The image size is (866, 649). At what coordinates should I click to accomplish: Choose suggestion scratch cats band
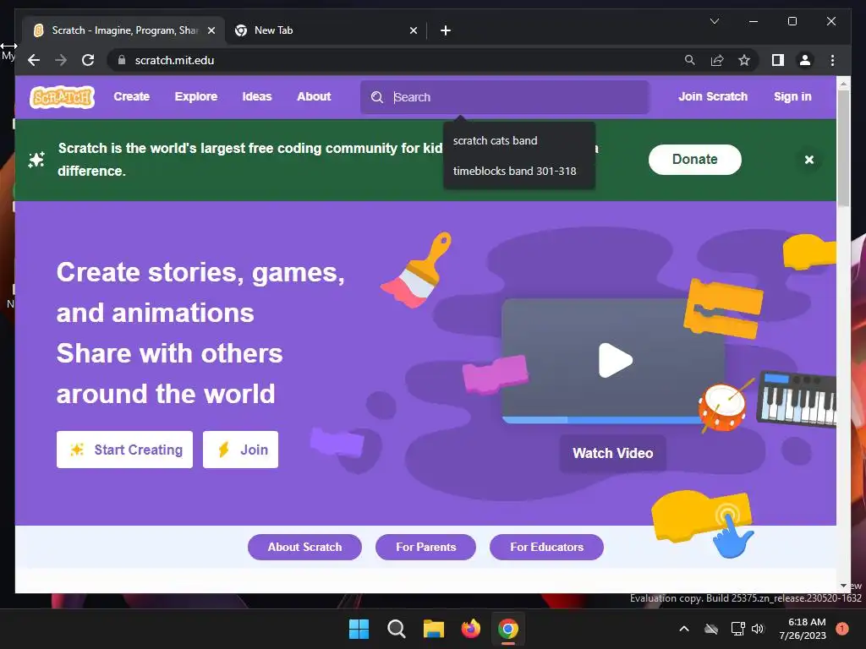[x=519, y=141]
